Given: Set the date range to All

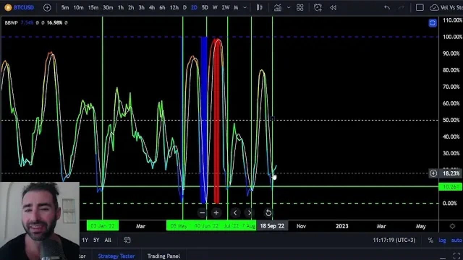Looking at the screenshot, I should (108, 240).
